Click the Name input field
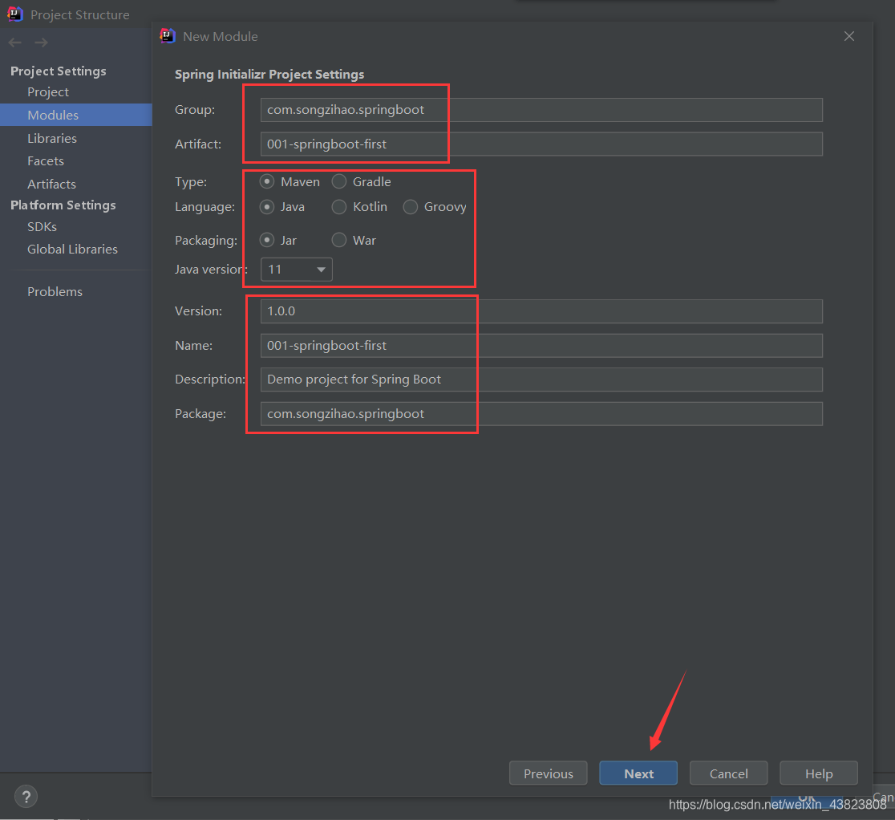 point(541,346)
